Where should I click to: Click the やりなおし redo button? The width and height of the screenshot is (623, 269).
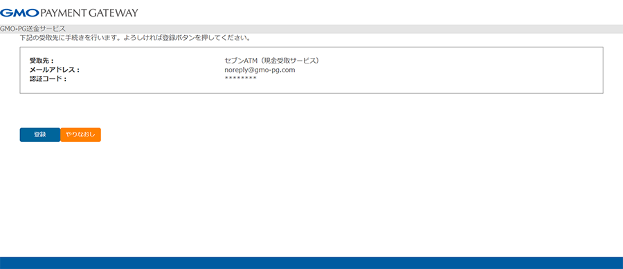(x=81, y=134)
